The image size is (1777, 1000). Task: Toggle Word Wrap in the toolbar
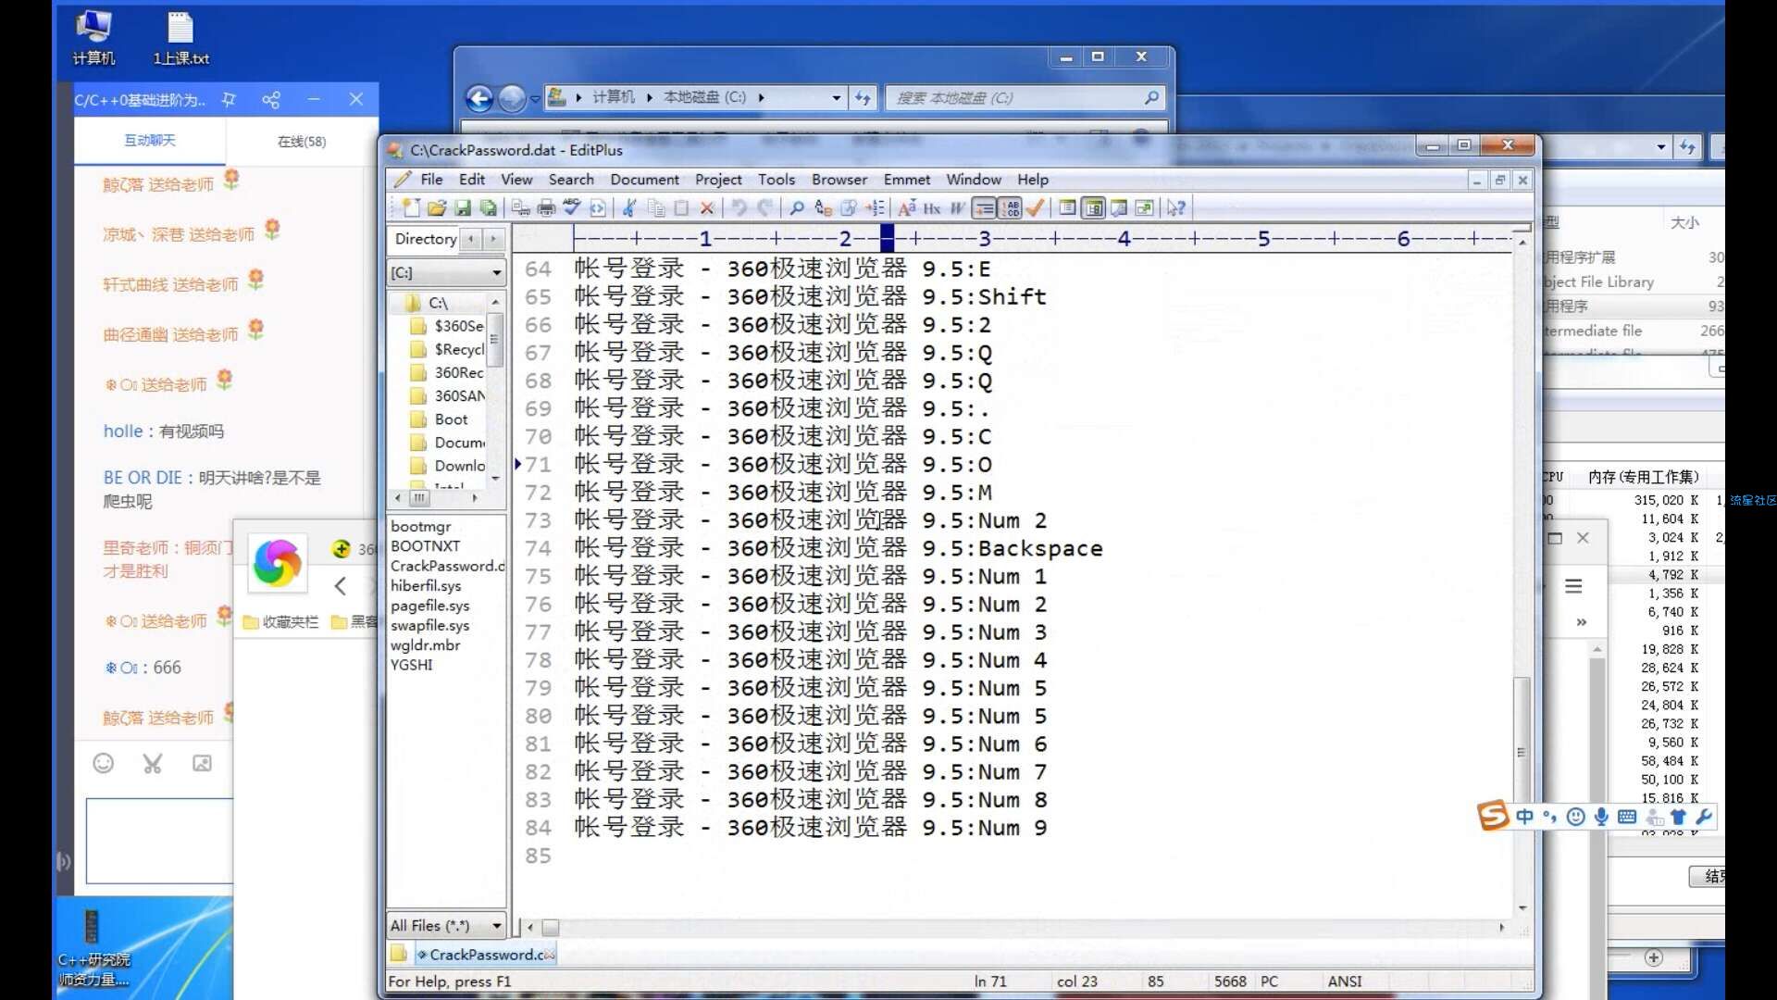click(958, 208)
